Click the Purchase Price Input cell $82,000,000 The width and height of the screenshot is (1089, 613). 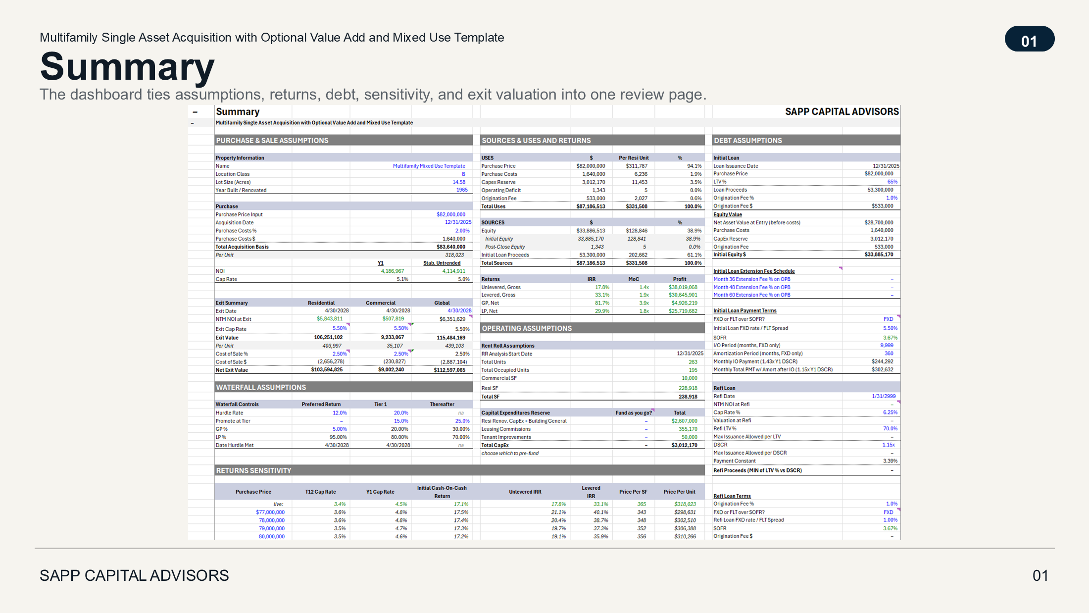coord(451,214)
